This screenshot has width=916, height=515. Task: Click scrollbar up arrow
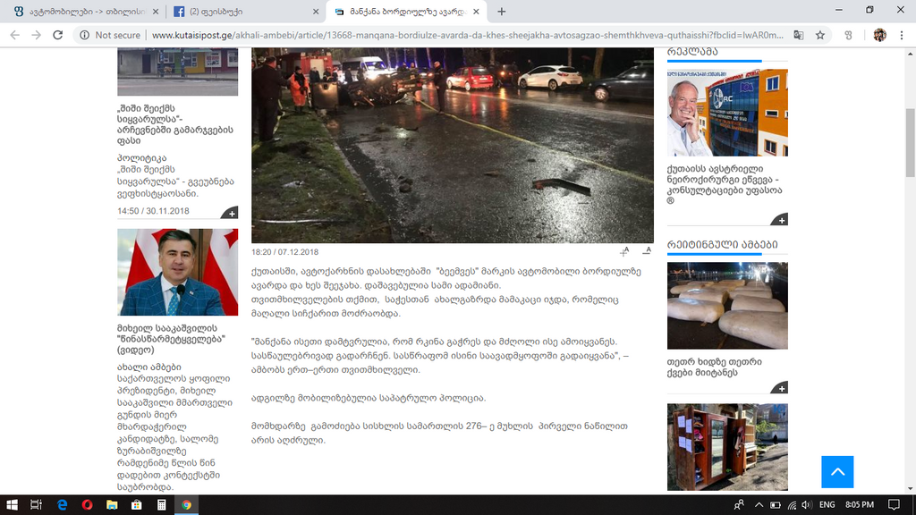[911, 53]
